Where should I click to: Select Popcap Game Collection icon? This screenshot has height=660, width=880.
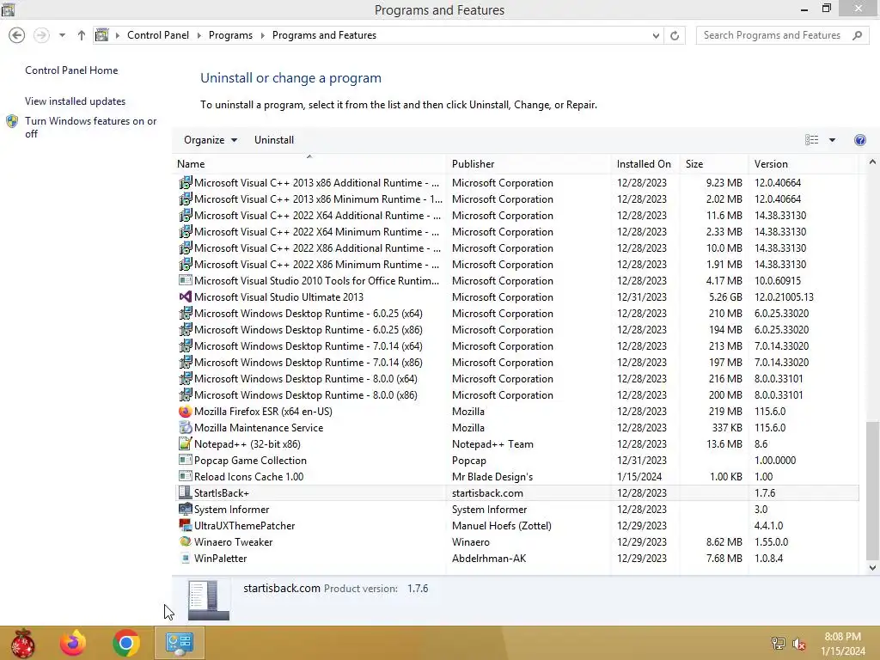[186, 461]
